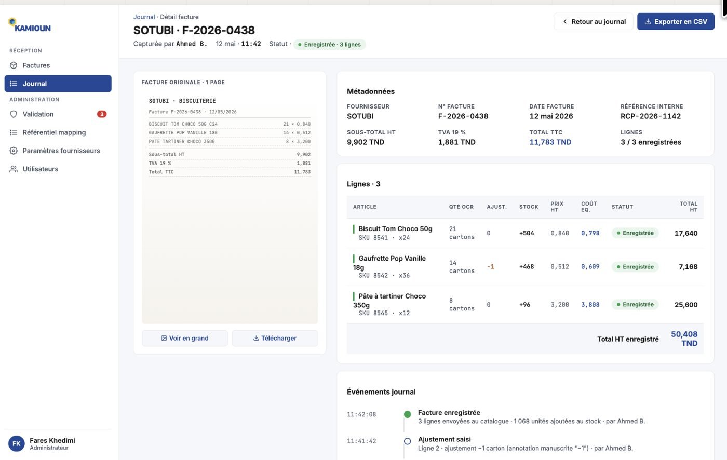The width and height of the screenshot is (727, 460).
Task: Click the Ajustement saisi event title
Action: pyautogui.click(x=445, y=439)
